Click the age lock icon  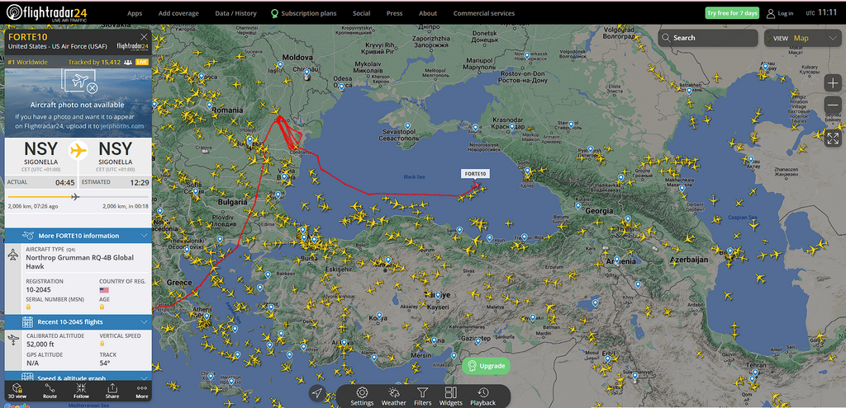pyautogui.click(x=102, y=307)
